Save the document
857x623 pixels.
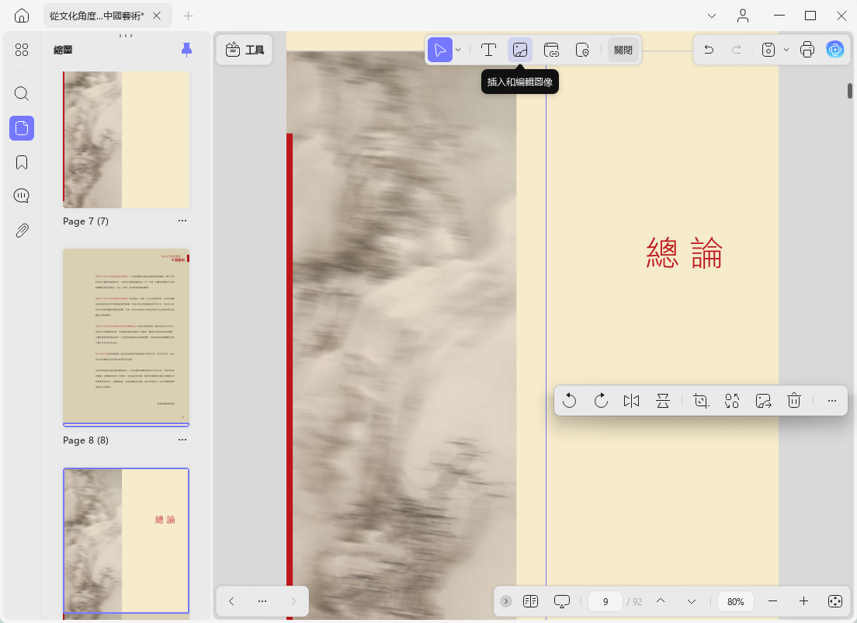769,50
